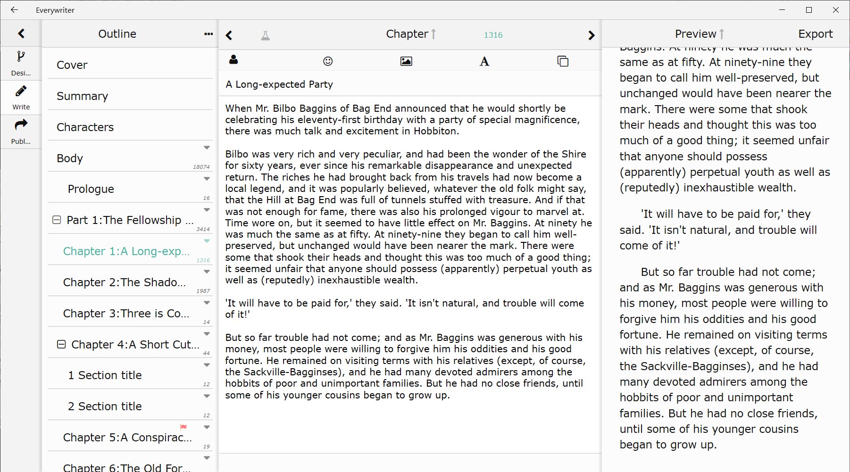Click the Everywriter app title
This screenshot has width=850, height=472.
pyautogui.click(x=55, y=10)
